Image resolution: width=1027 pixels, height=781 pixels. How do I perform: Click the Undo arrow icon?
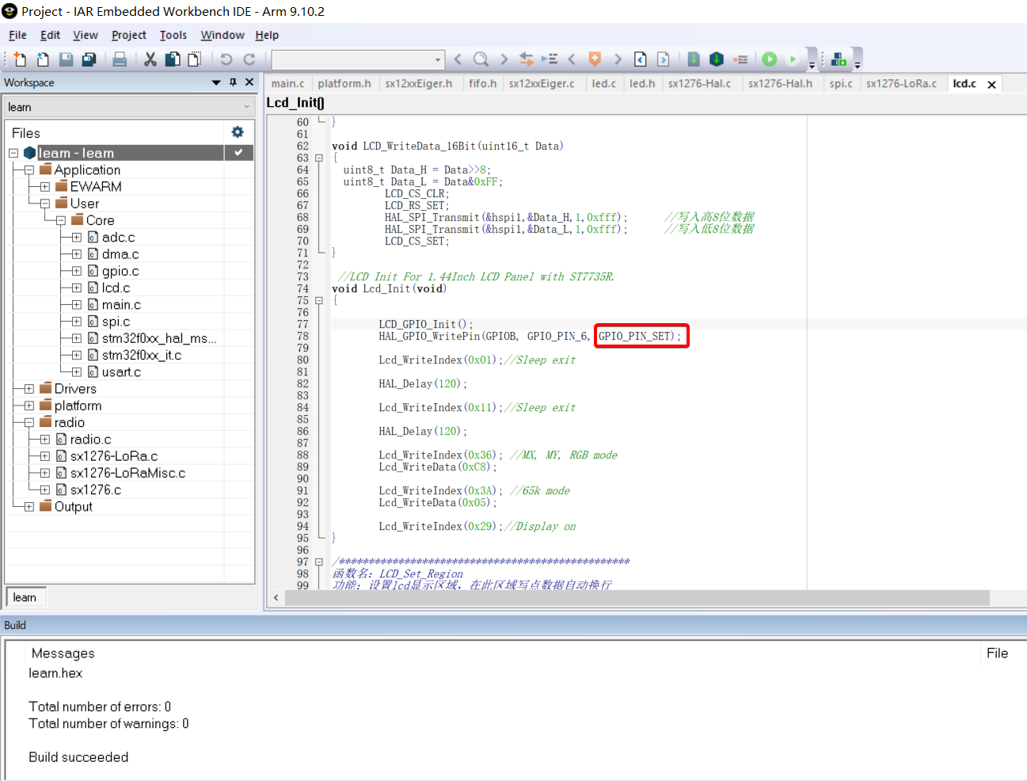pyautogui.click(x=226, y=59)
